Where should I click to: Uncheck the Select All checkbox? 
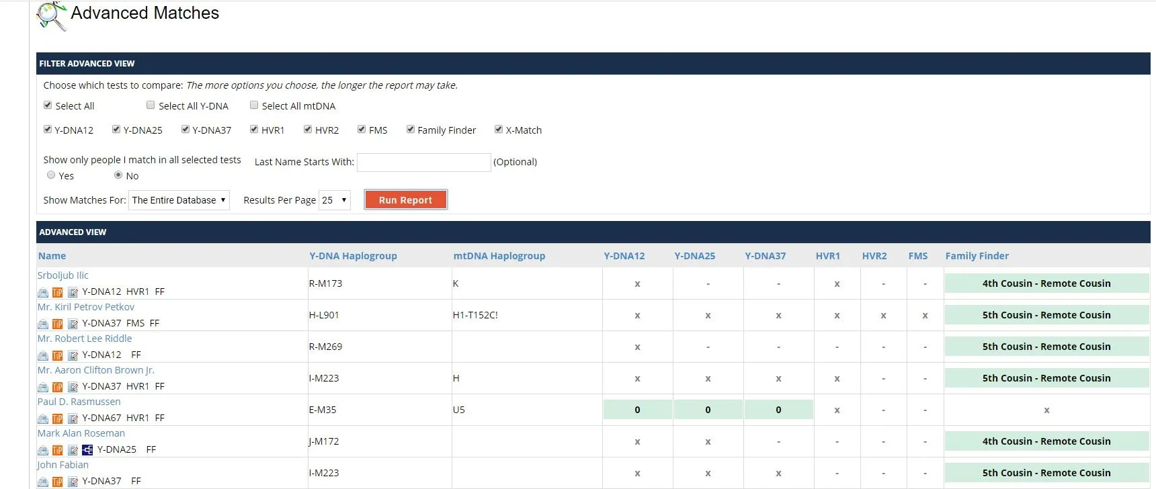48,105
